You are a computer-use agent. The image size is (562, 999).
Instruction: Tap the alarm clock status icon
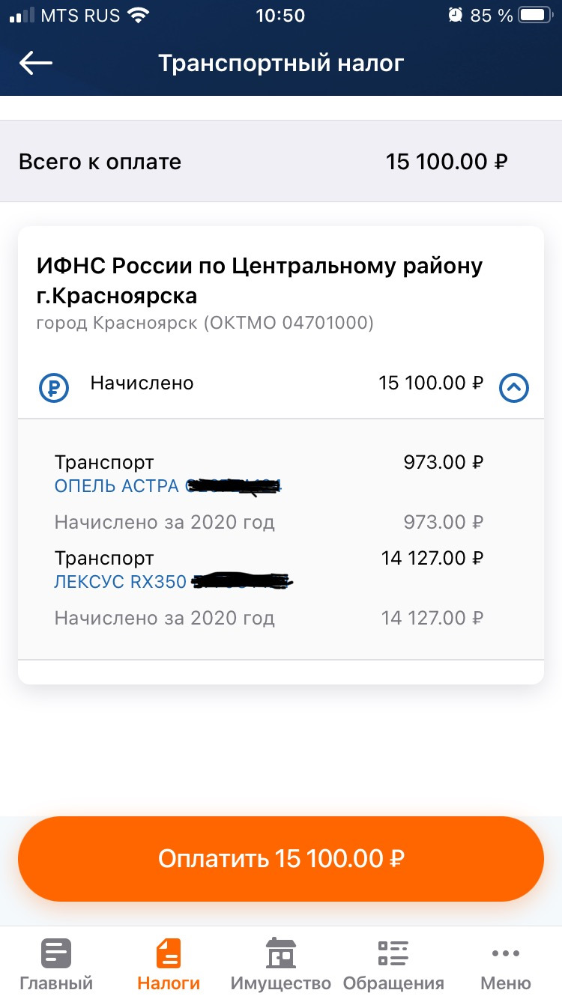(455, 15)
